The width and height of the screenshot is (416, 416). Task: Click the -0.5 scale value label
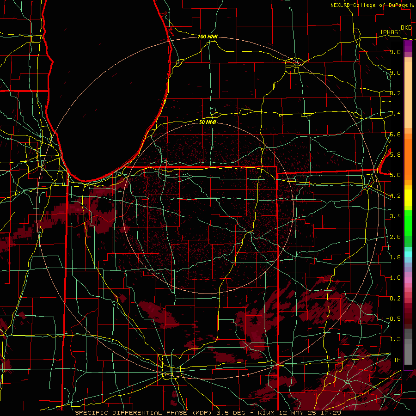click(x=394, y=319)
